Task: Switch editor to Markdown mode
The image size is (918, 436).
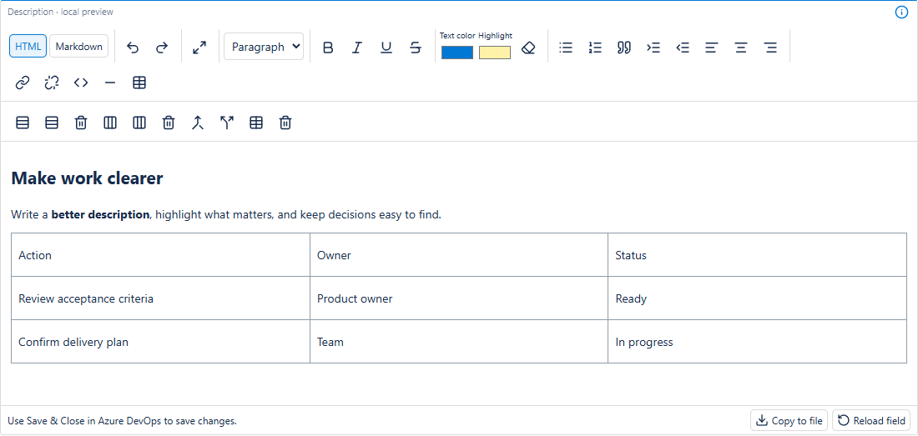Action: 79,47
